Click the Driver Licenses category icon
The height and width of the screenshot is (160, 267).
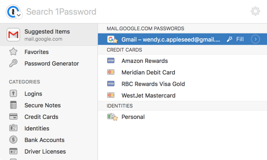pos(13,151)
